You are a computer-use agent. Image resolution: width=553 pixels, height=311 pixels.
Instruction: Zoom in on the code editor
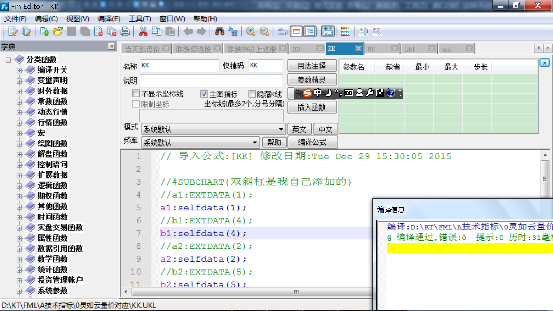tap(251, 31)
